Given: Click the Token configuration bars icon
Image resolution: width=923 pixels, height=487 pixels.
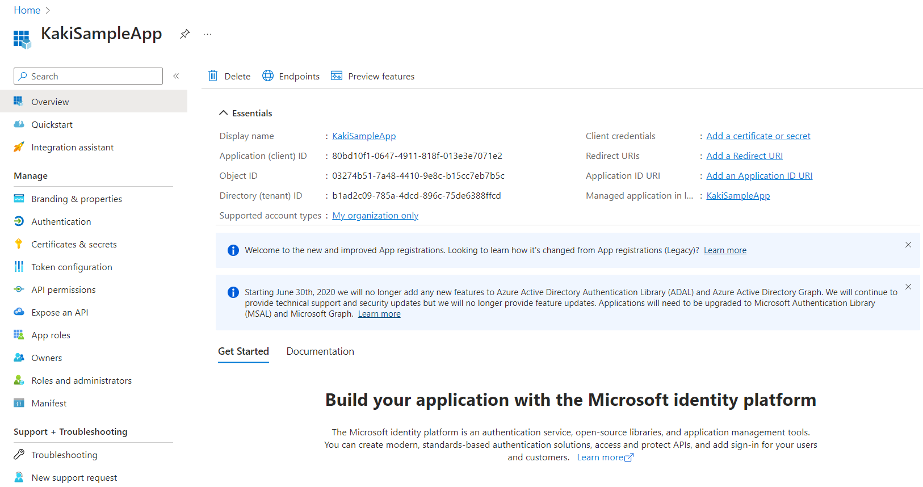Looking at the screenshot, I should tap(19, 266).
